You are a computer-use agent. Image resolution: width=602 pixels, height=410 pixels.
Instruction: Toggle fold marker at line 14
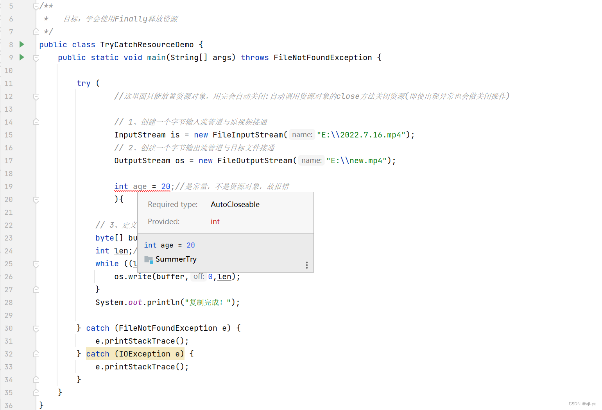36,122
